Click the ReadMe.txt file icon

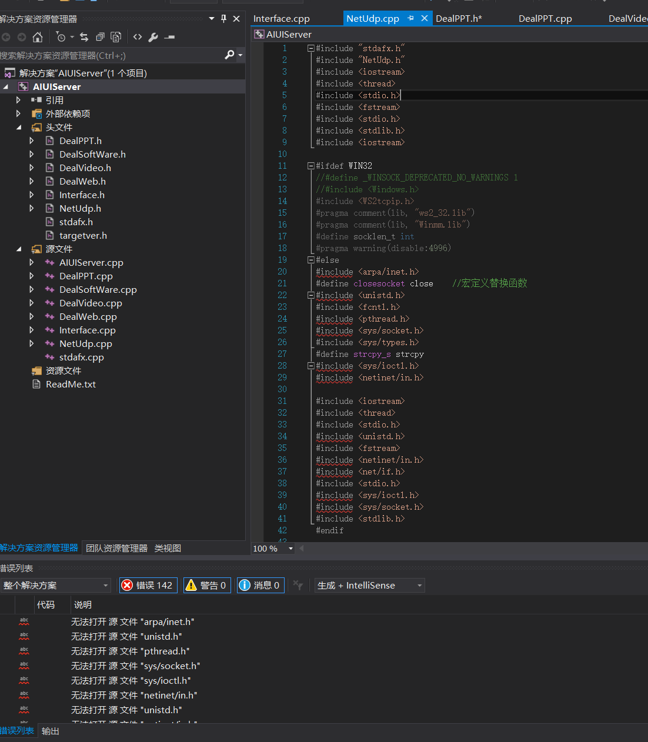pyautogui.click(x=36, y=384)
